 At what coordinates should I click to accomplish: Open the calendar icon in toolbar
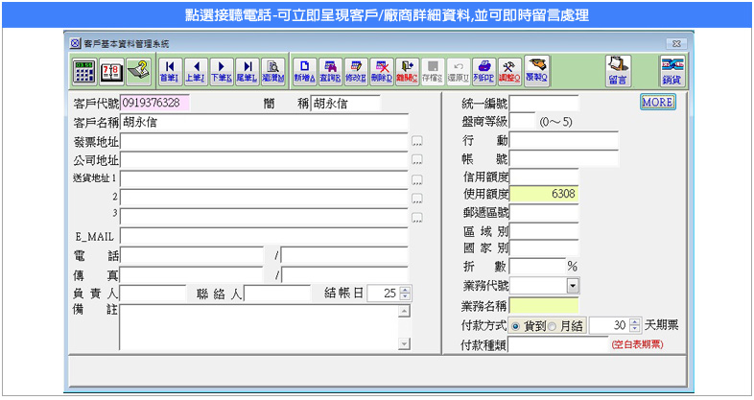click(111, 71)
